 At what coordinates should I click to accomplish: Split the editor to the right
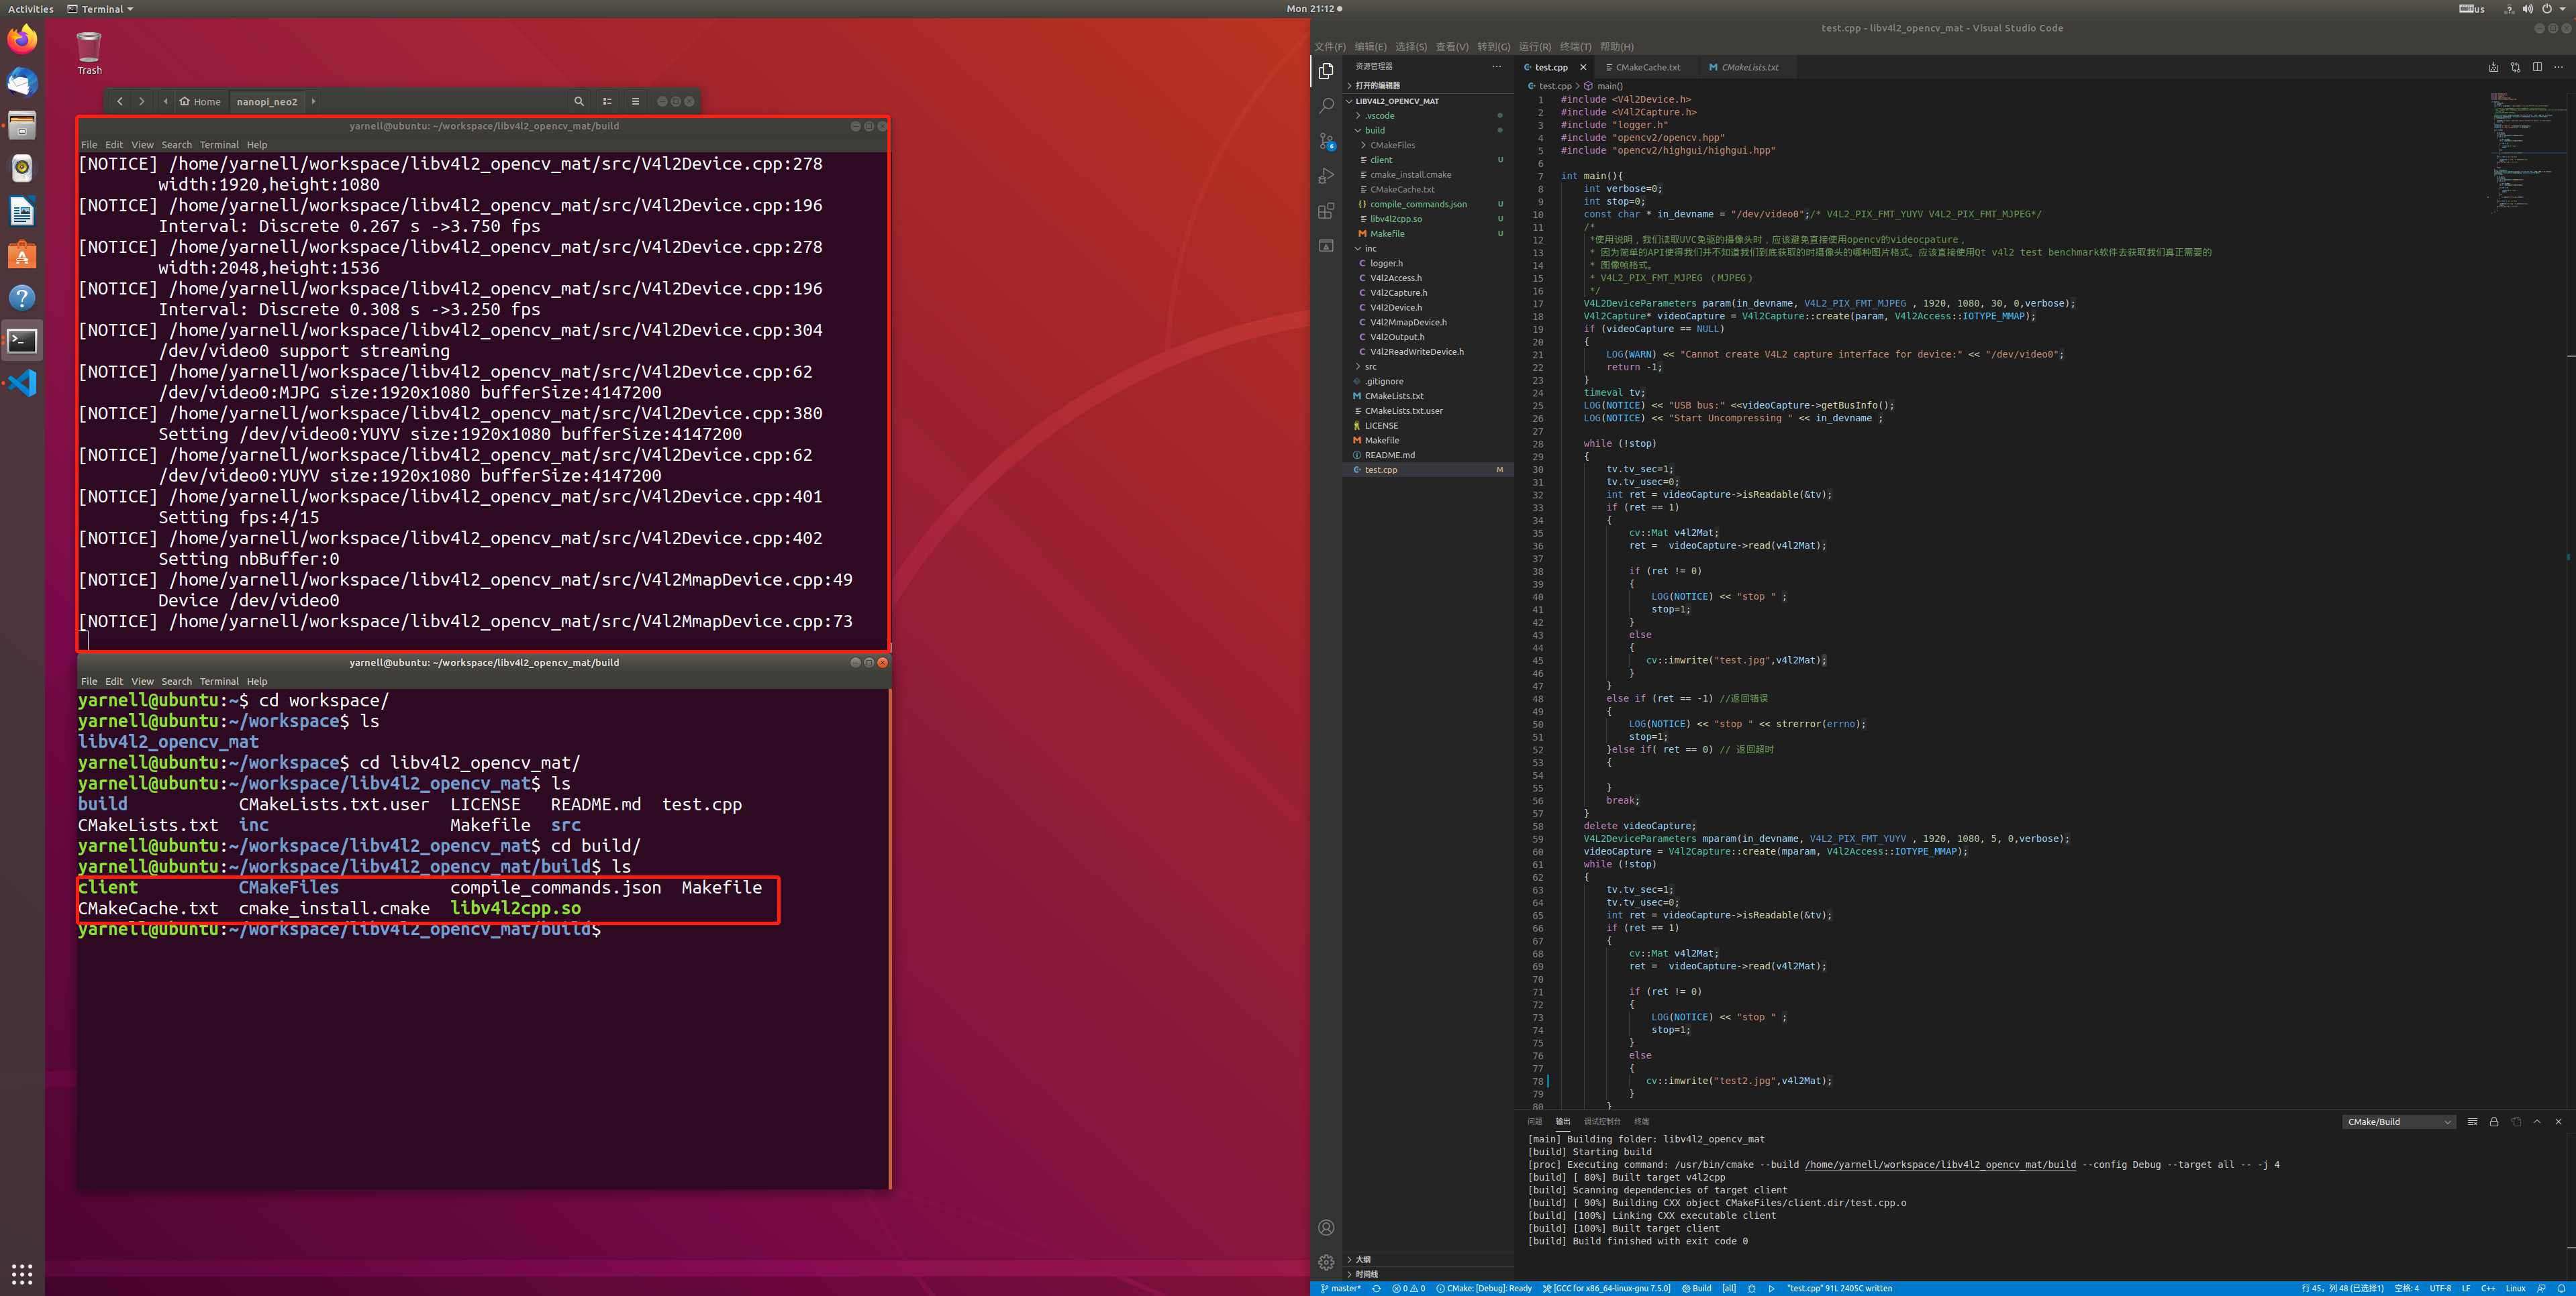click(x=2537, y=67)
